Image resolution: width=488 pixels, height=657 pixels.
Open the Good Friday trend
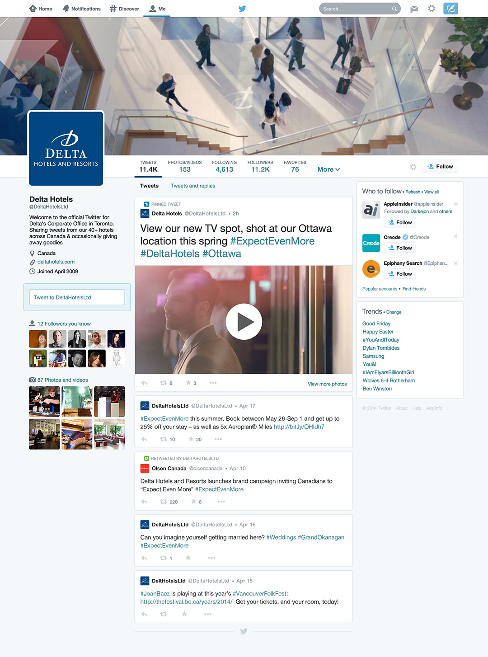tap(376, 324)
